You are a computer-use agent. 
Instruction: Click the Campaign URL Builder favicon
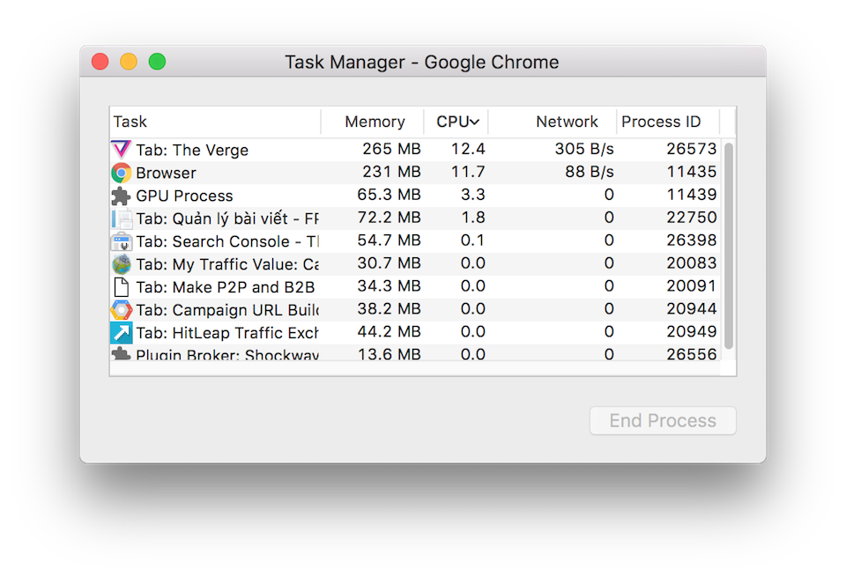[121, 309]
